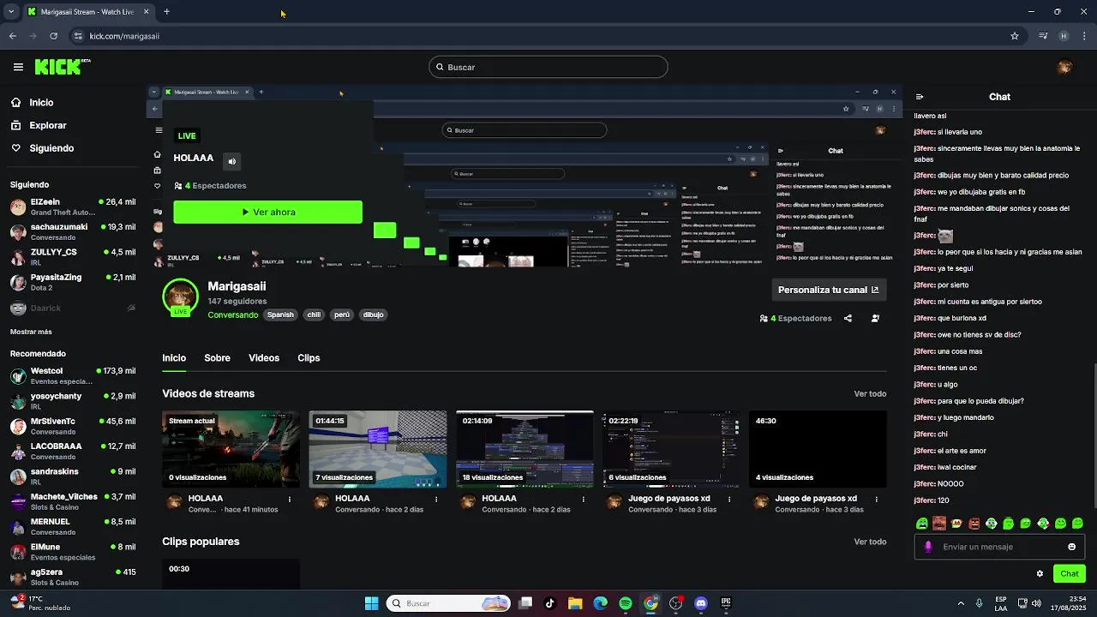The width and height of the screenshot is (1097, 617).
Task: Click the KICK logo
Action: coord(62,67)
